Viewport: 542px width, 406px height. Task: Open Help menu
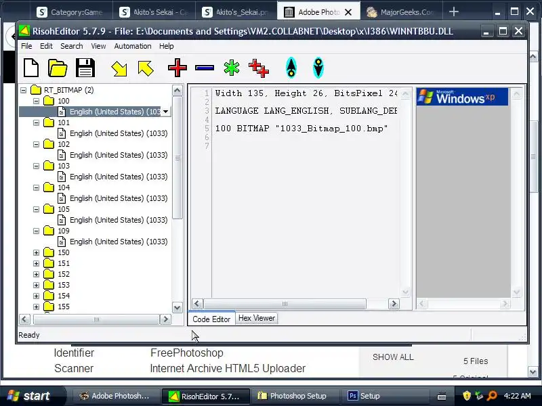click(166, 46)
